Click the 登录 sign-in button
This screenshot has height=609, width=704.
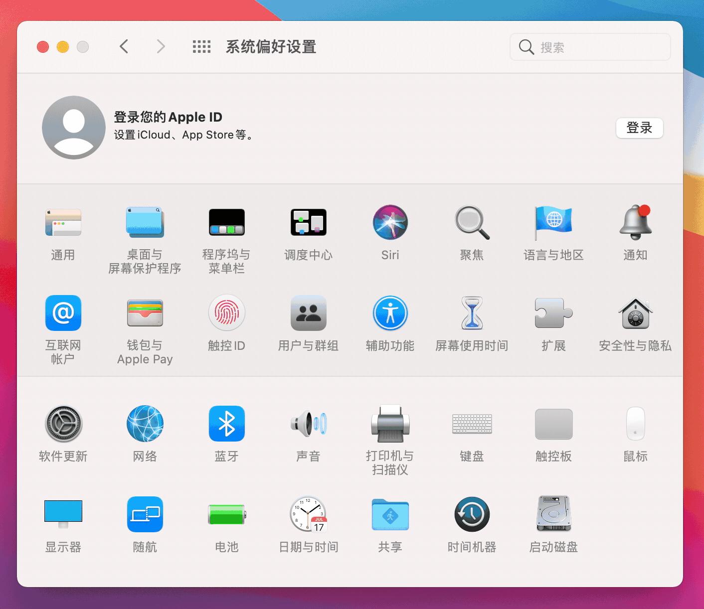639,128
